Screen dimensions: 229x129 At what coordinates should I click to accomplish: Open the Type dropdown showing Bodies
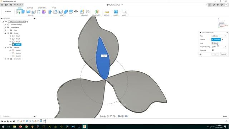(219, 36)
